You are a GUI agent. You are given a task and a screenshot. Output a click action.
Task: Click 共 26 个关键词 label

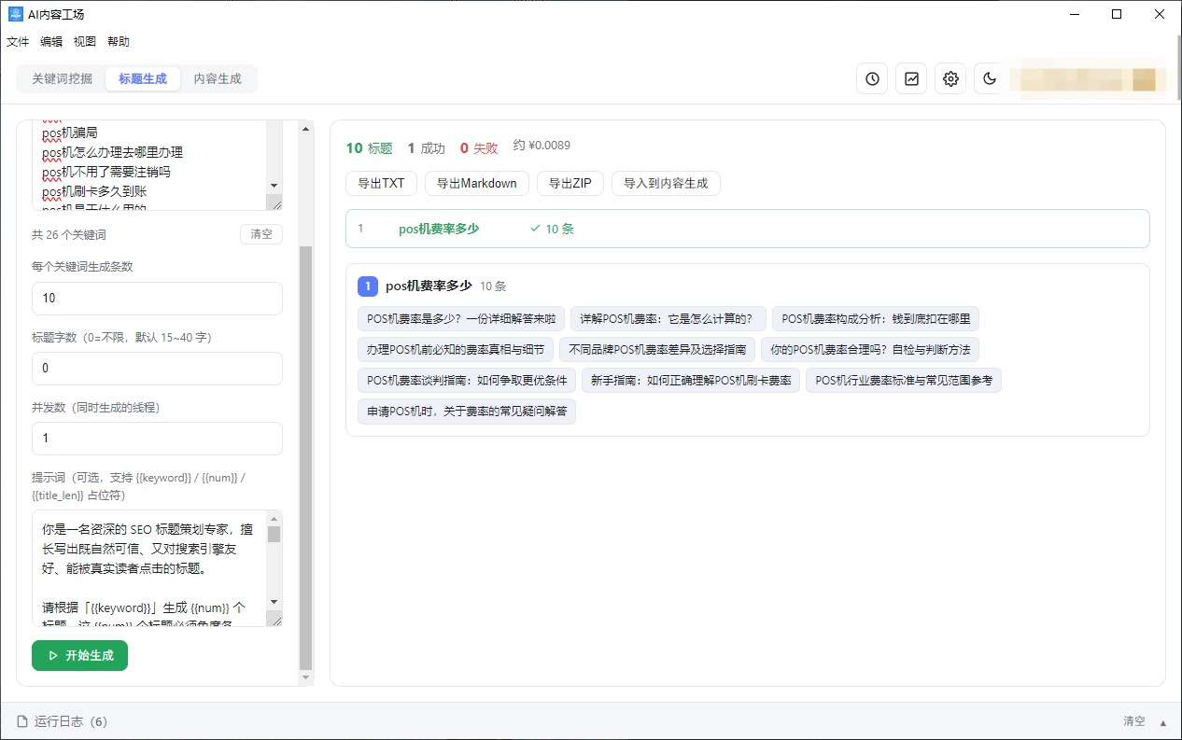(69, 235)
